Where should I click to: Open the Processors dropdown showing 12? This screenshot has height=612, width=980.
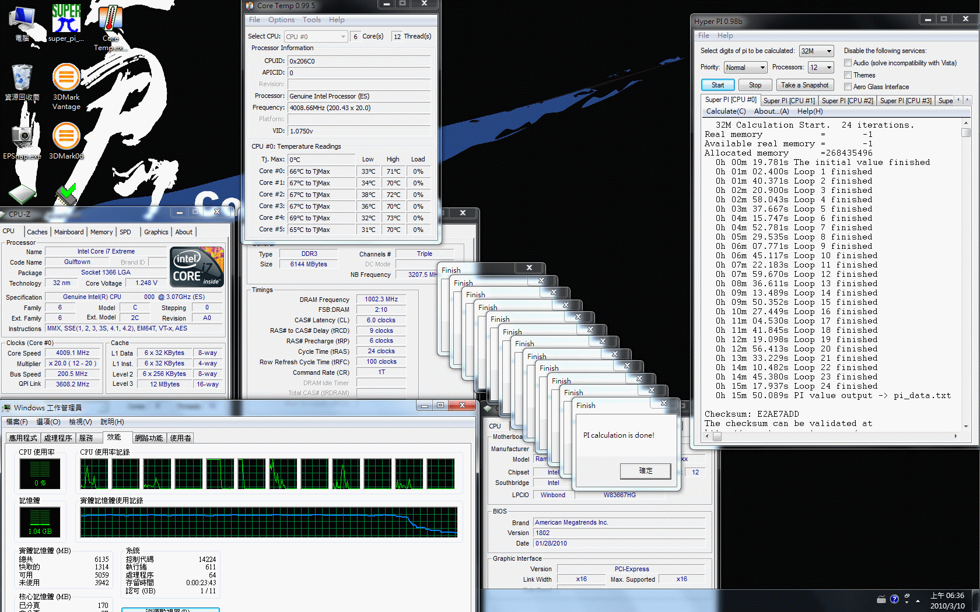point(821,68)
